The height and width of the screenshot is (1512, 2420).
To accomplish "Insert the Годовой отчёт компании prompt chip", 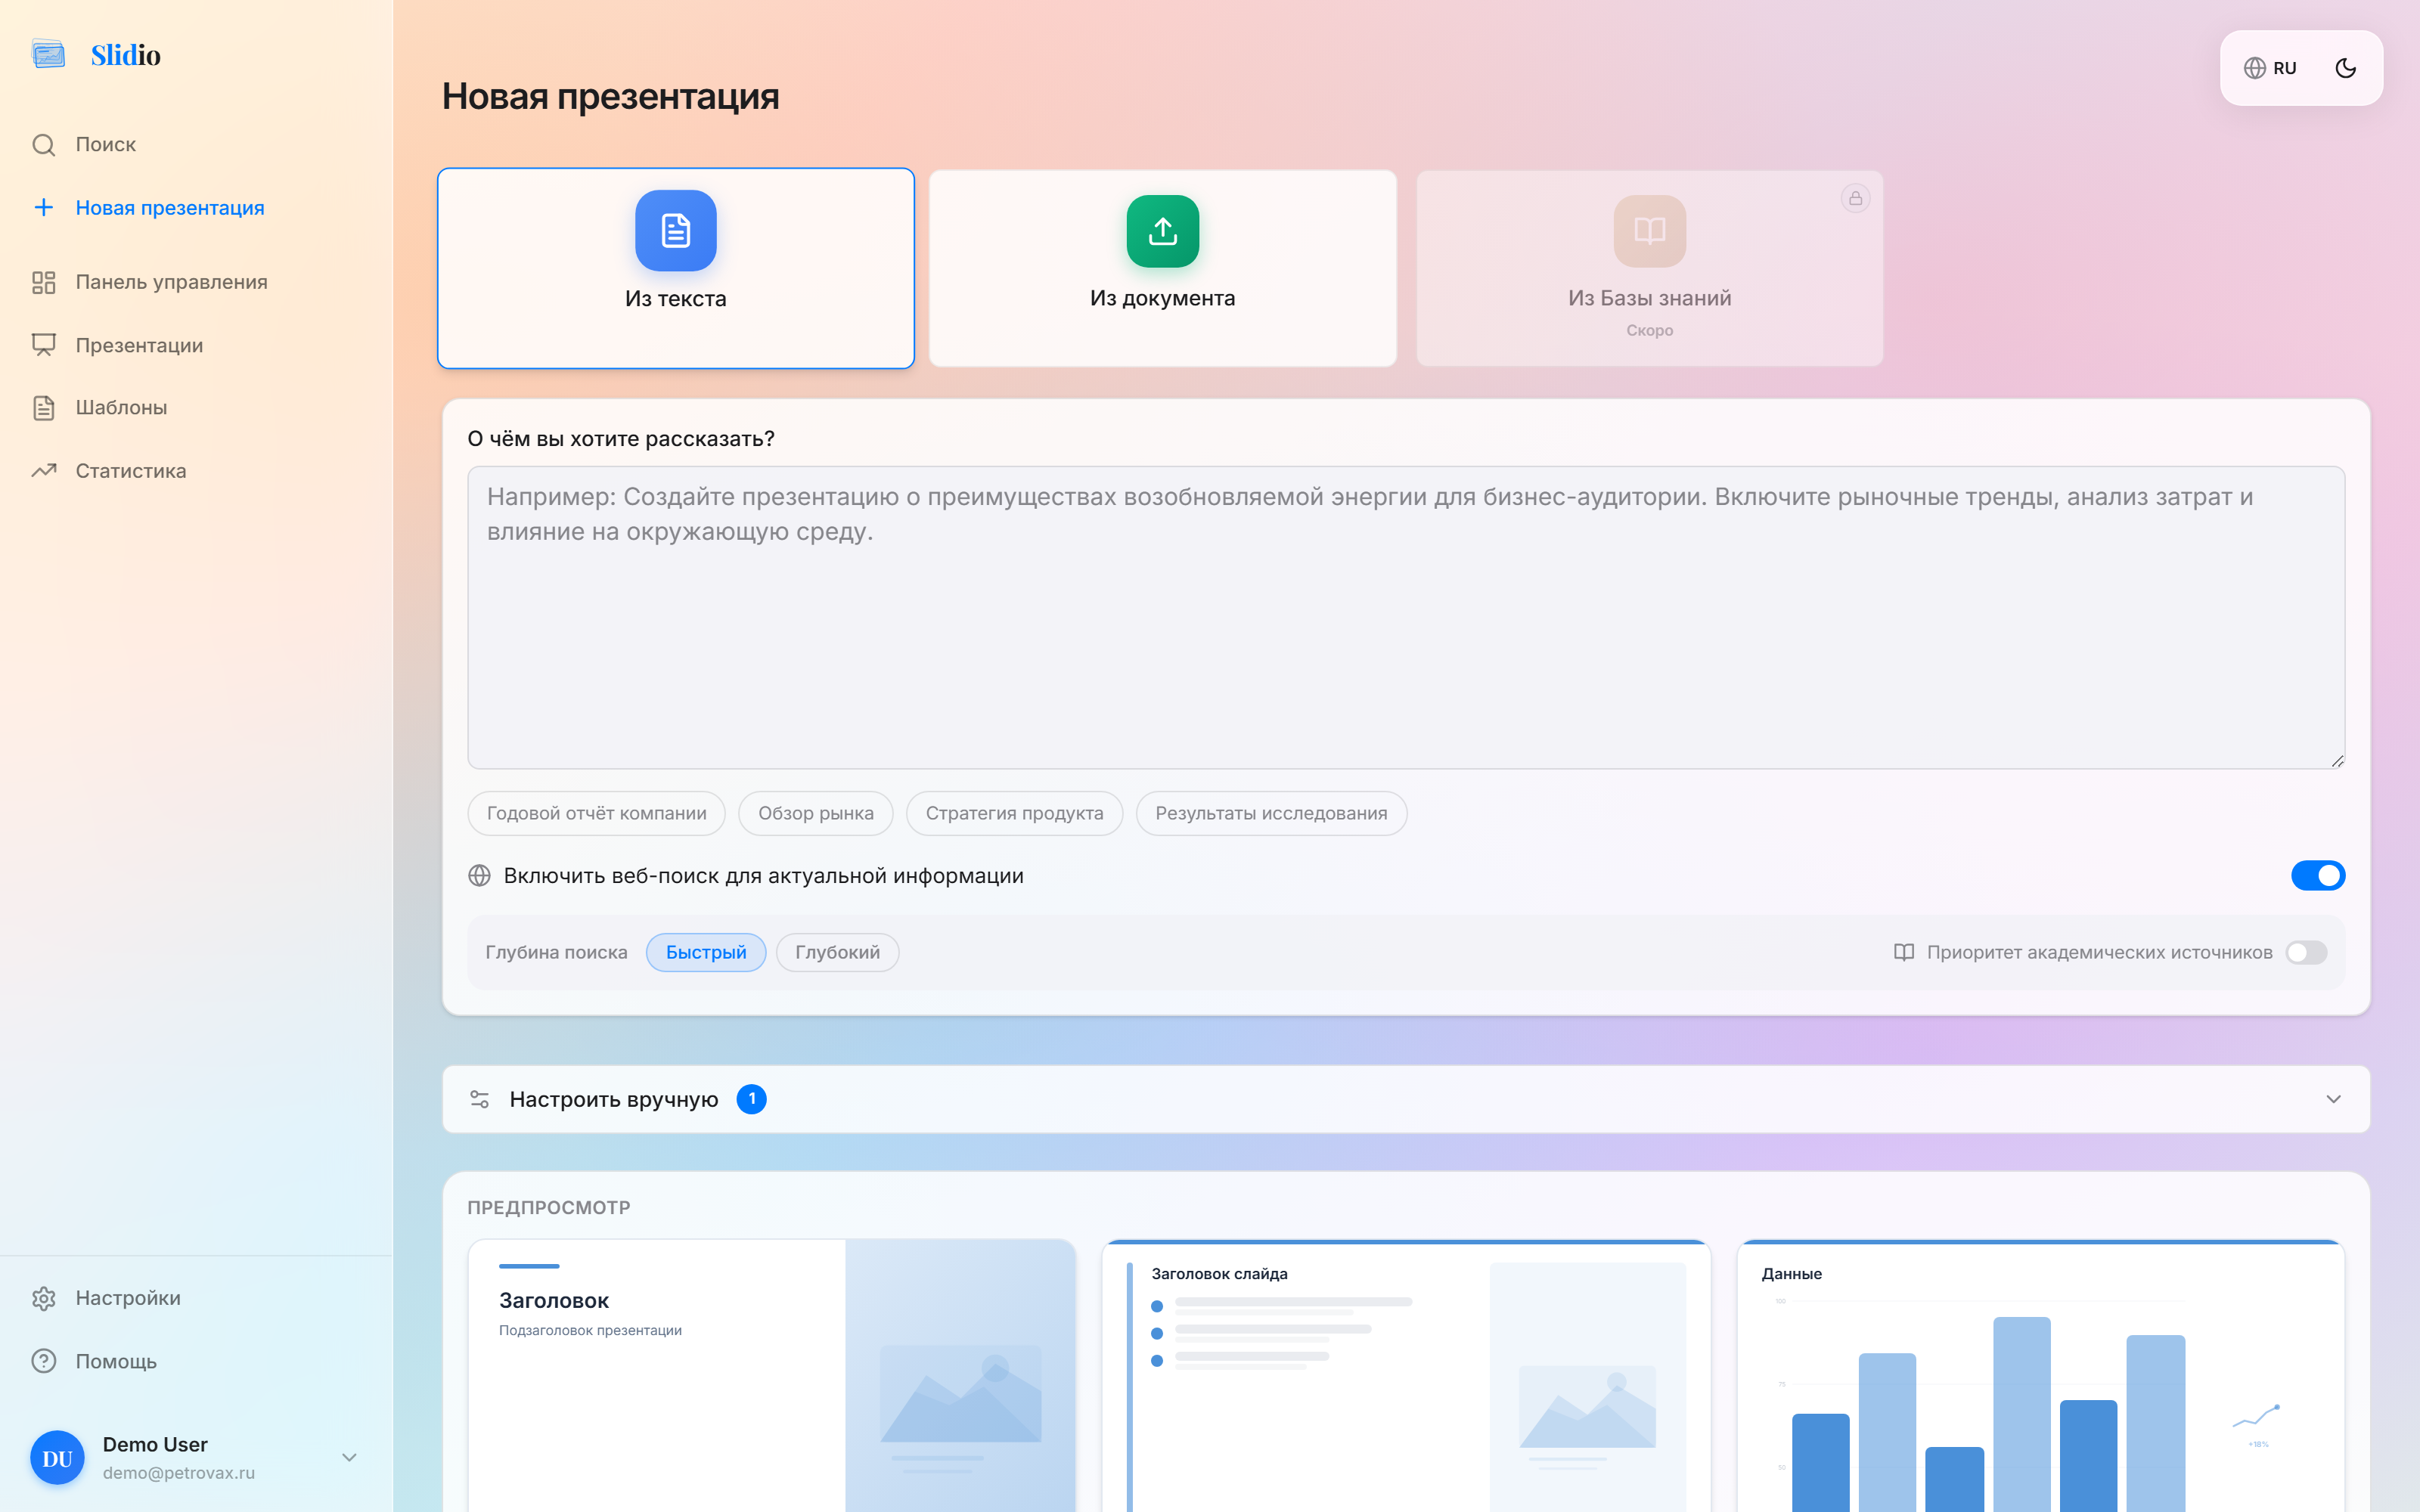I will click(x=596, y=813).
